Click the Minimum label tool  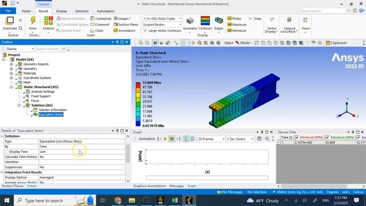click(237, 30)
